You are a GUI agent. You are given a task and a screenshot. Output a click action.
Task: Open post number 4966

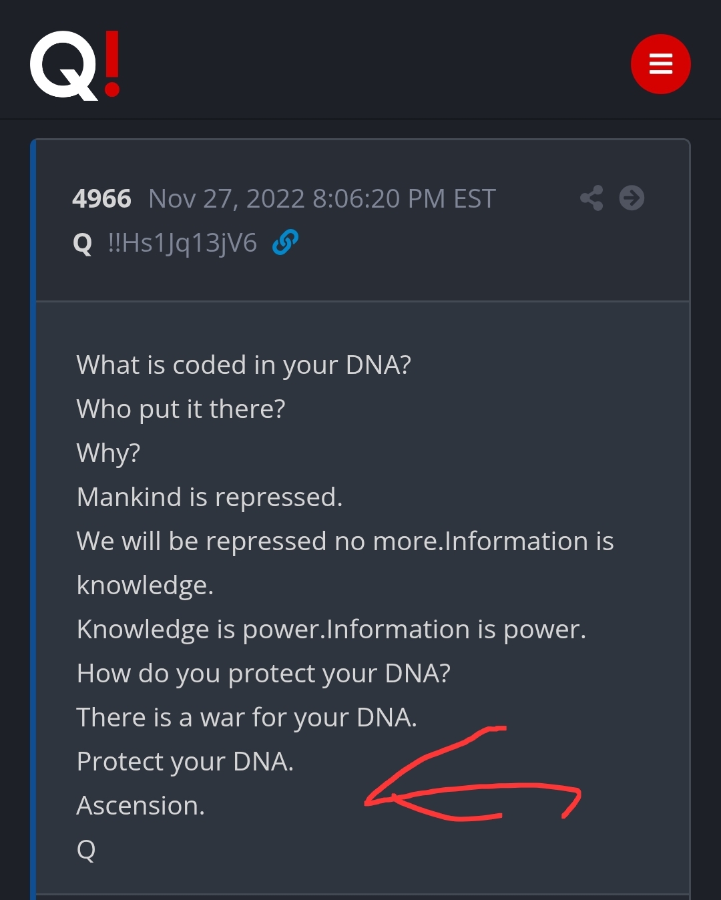[101, 198]
